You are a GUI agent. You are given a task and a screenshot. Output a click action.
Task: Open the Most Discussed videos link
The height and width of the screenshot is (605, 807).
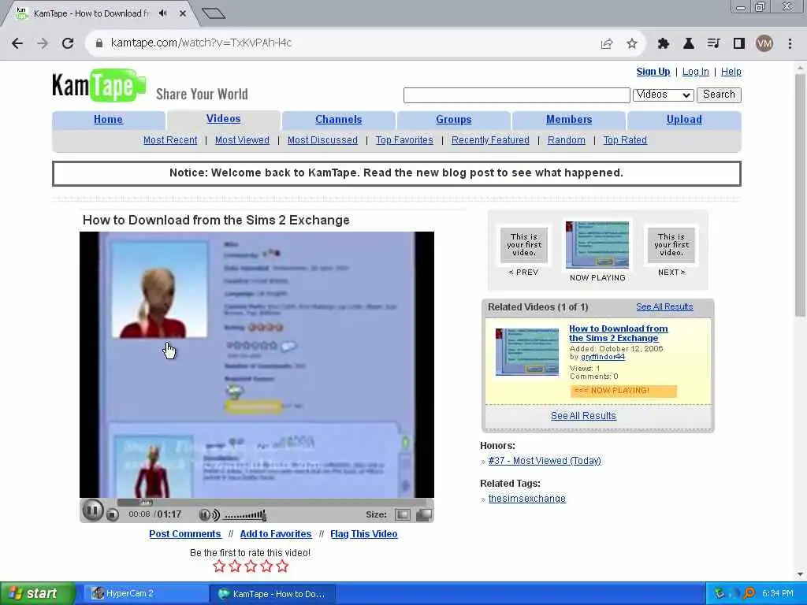coord(322,140)
